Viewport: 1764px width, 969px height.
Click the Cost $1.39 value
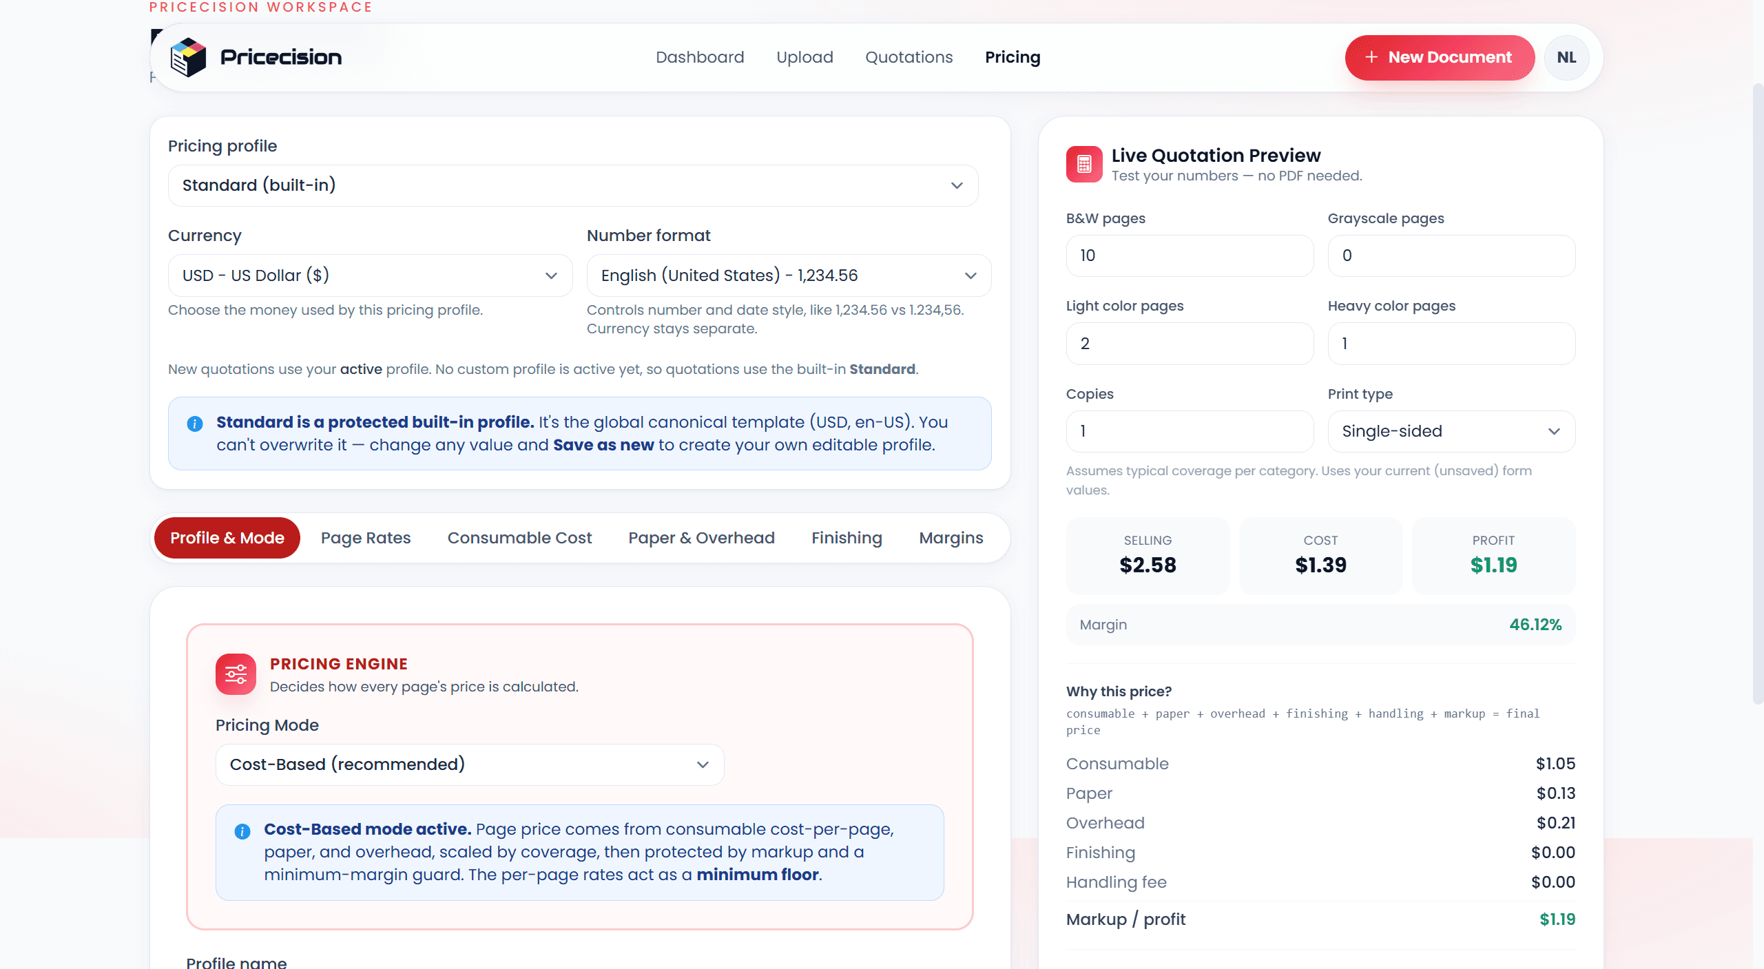(1320, 565)
